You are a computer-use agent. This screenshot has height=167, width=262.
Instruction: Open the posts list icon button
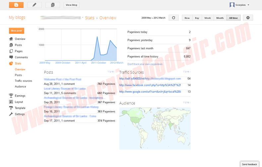tap(53, 5)
